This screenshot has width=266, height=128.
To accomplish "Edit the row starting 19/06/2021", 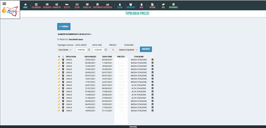I will [59, 69].
